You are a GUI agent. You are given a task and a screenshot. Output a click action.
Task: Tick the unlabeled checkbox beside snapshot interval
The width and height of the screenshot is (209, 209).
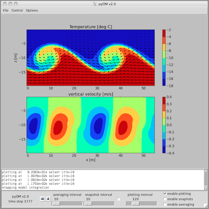click(x=119, y=199)
